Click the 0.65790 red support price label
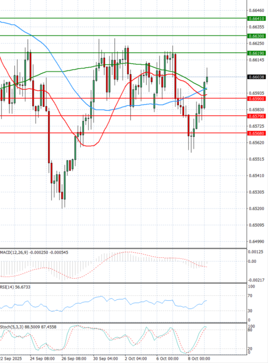The height and width of the screenshot is (363, 268). point(257,116)
